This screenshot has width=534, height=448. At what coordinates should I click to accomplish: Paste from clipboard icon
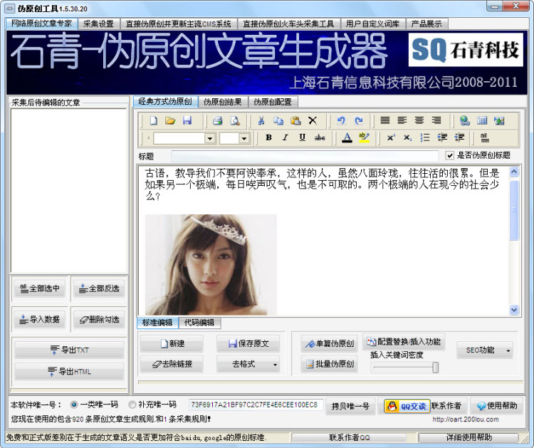pyautogui.click(x=295, y=120)
